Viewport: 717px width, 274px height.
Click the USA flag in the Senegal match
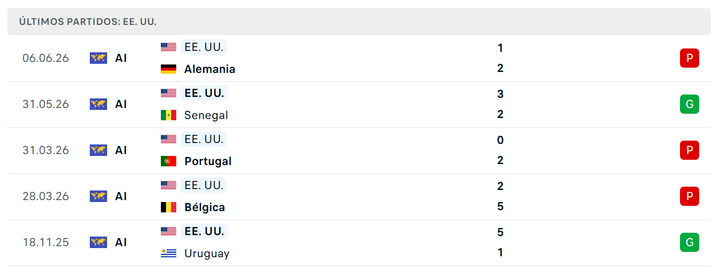pos(169,93)
